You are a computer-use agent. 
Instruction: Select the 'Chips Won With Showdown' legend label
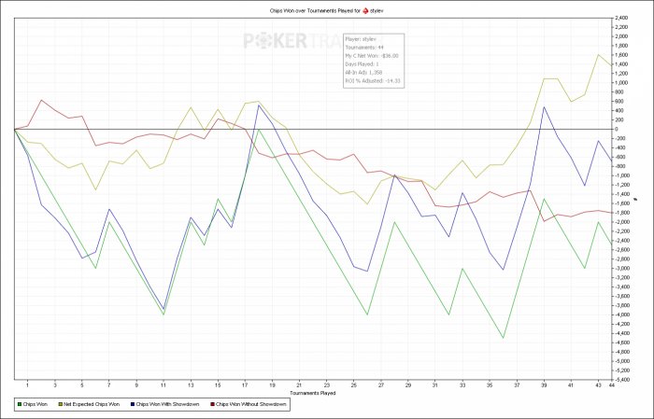point(167,404)
